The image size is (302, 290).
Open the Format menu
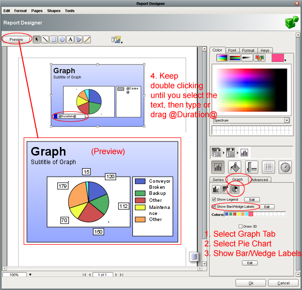[21, 11]
